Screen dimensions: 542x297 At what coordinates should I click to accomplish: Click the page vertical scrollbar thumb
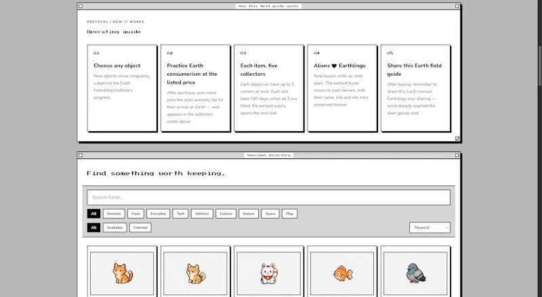[539, 66]
